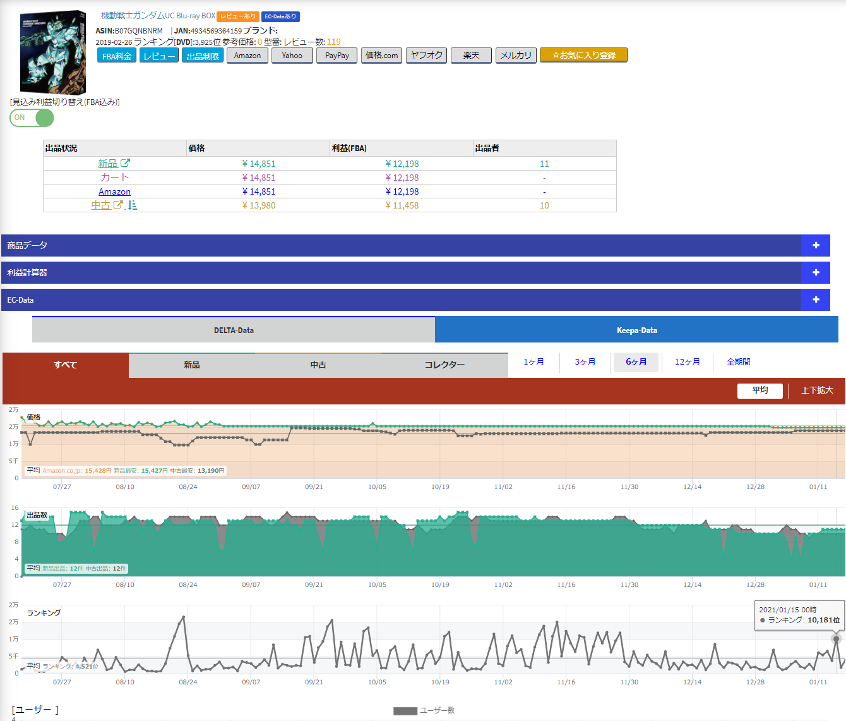The image size is (846, 721).
Task: Click 新品 price ¥14,851 cell
Action: click(259, 164)
